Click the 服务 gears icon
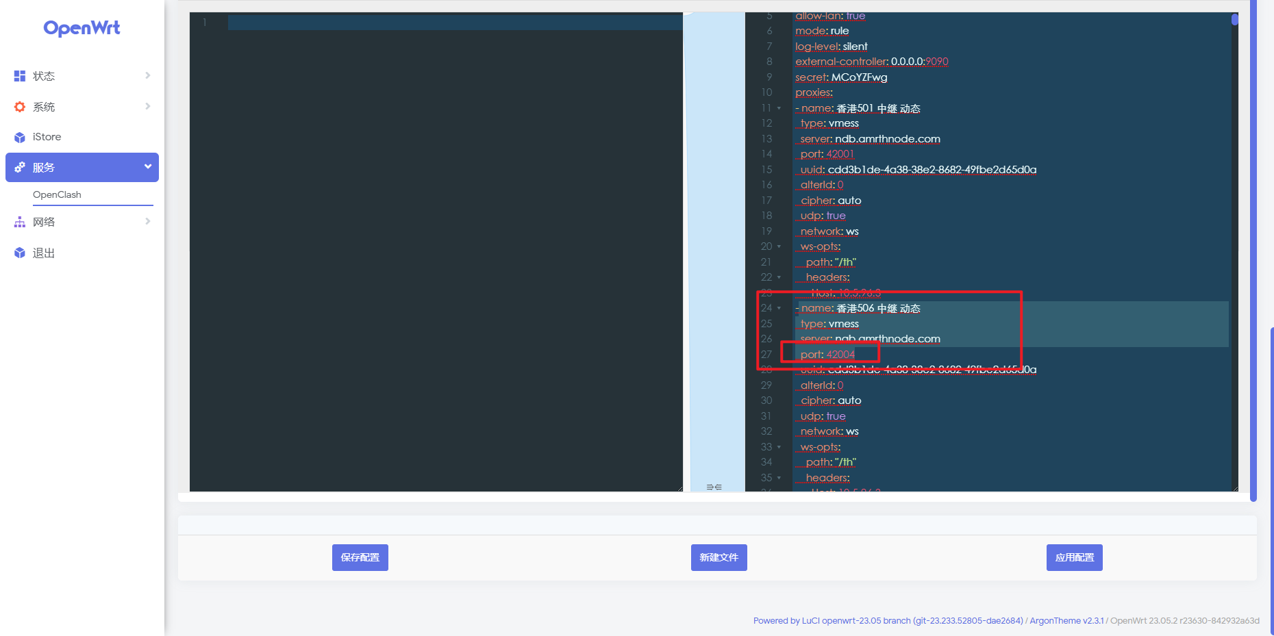Screen dimensions: 1274x636 click(x=20, y=167)
